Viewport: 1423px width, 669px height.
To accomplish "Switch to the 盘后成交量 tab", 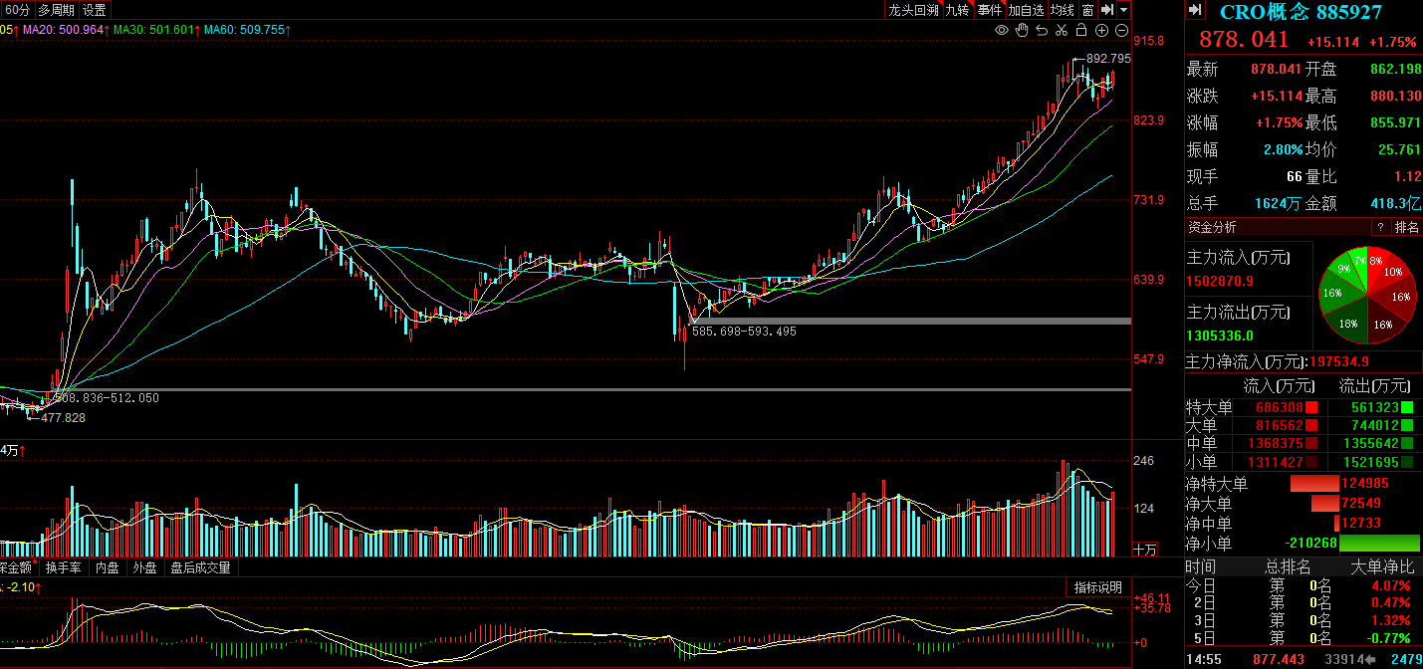I will [x=200, y=567].
